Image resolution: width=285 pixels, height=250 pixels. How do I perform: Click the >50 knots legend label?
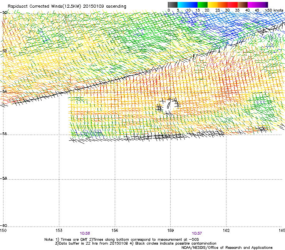point(274,10)
